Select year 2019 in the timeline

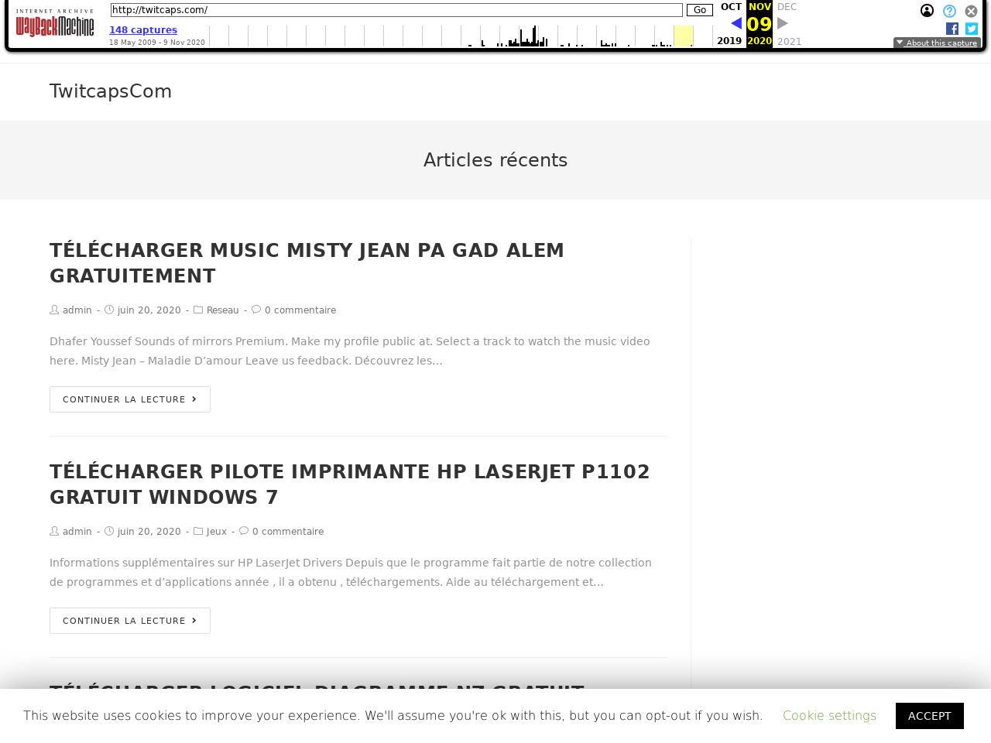729,41
